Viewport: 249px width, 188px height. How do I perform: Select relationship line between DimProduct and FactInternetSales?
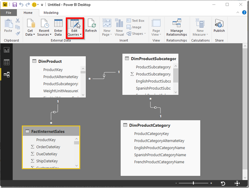pyautogui.click(x=54, y=112)
